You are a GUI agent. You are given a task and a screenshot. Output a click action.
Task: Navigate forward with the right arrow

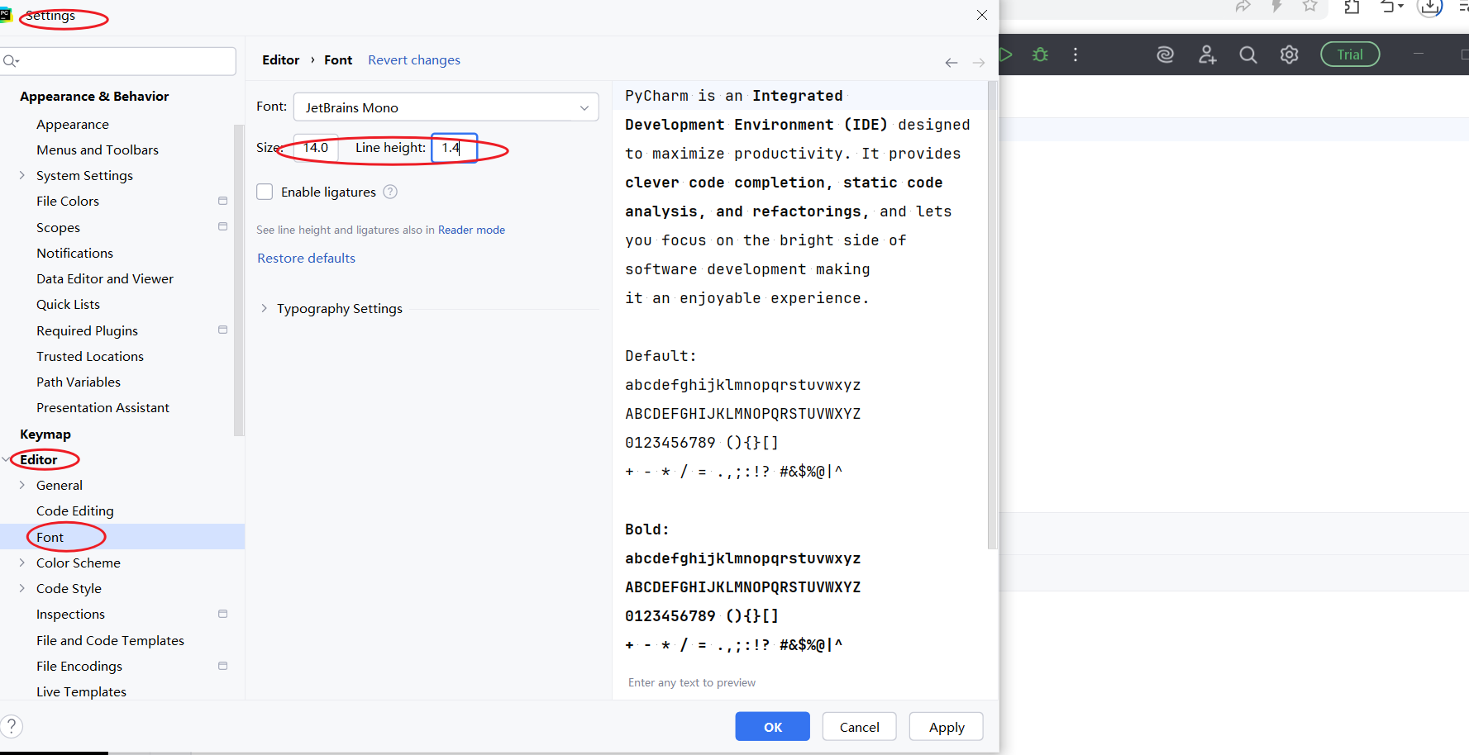point(979,63)
